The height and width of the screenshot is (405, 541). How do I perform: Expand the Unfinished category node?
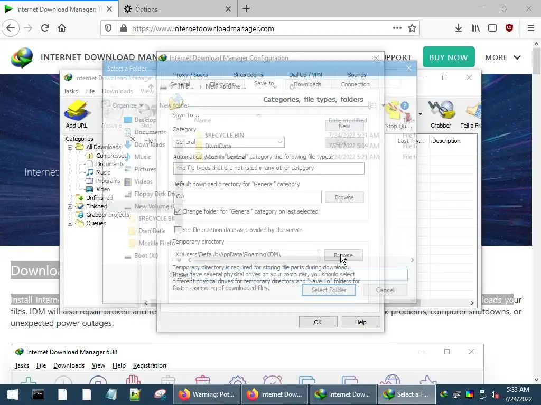coord(70,198)
